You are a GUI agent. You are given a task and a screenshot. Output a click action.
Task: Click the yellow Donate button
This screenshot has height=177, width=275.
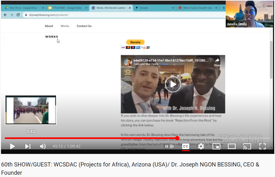(135, 42)
